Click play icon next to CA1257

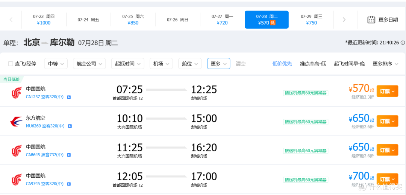click(x=69, y=97)
